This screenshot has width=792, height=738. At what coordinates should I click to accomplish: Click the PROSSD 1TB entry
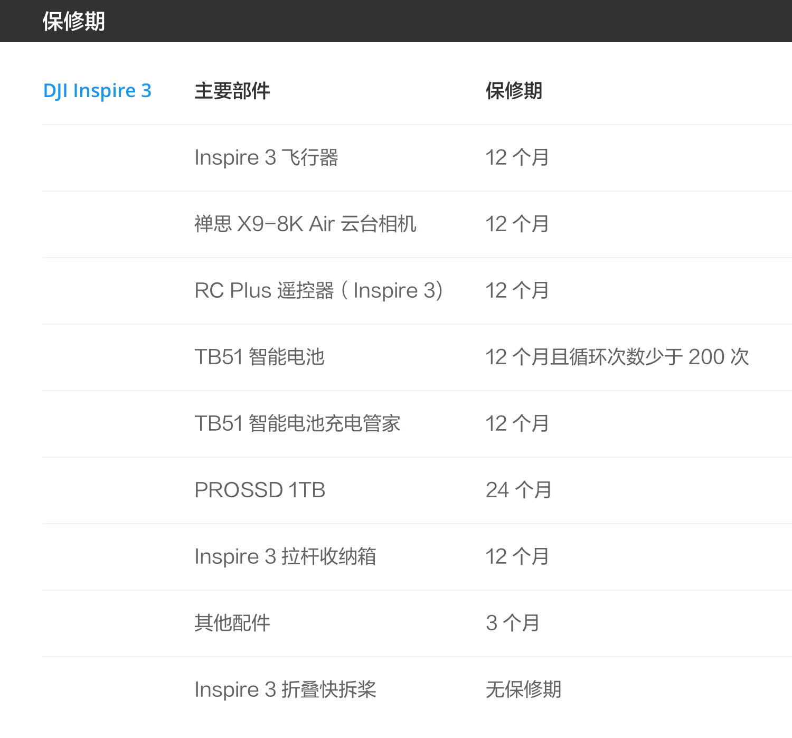[260, 490]
